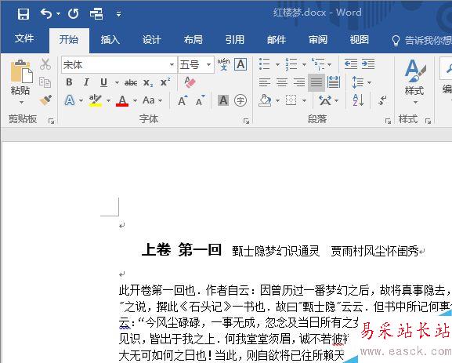Click the 粘贴 paste button
The image size is (452, 363).
click(x=20, y=77)
